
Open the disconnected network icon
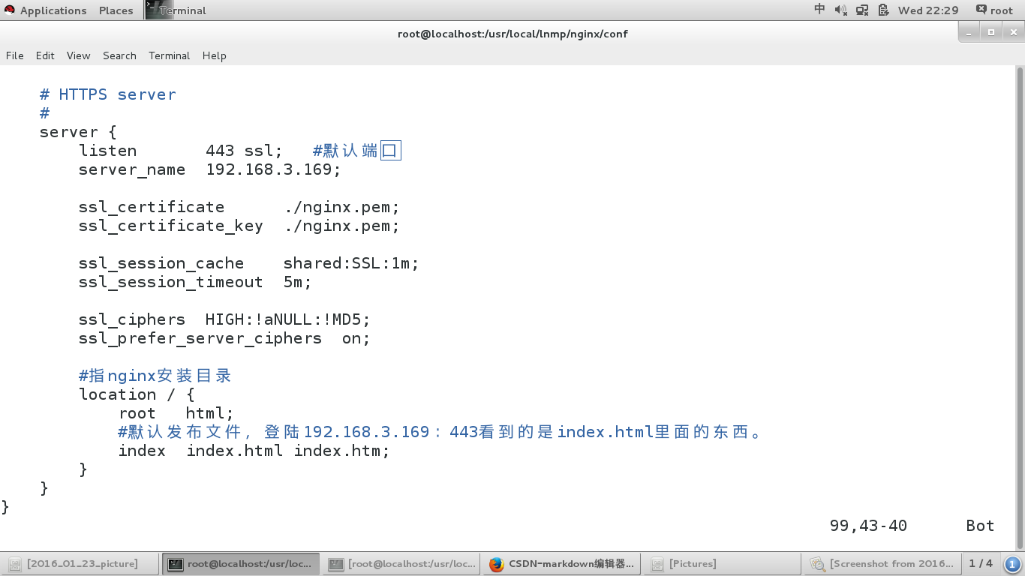click(862, 10)
